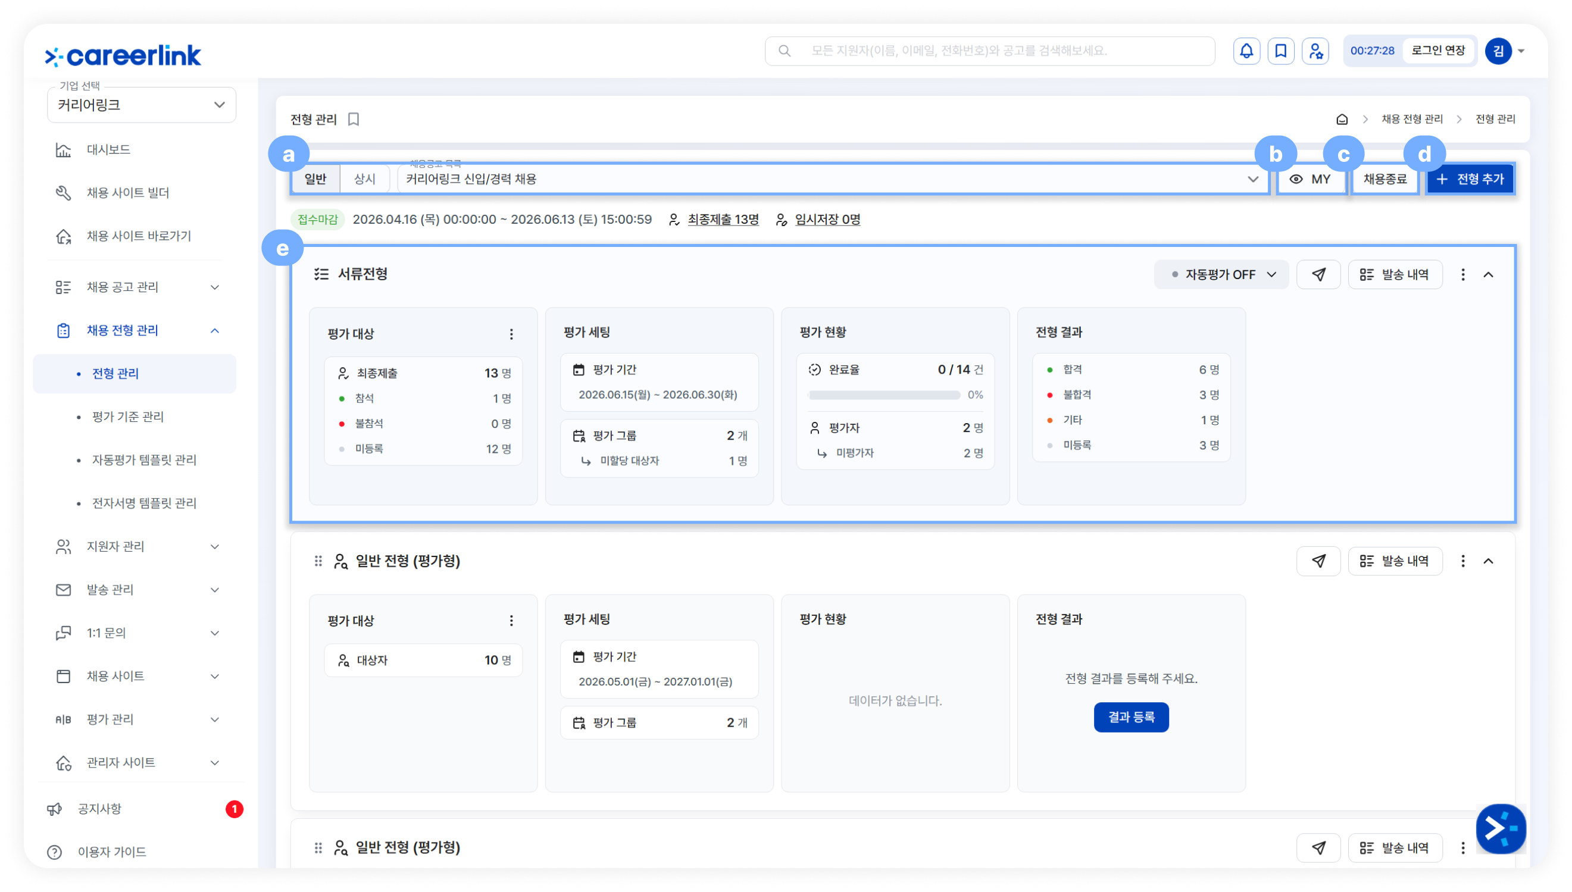The width and height of the screenshot is (1572, 892).
Task: Expand 관리자 사이트 menu
Action: pyautogui.click(x=214, y=763)
